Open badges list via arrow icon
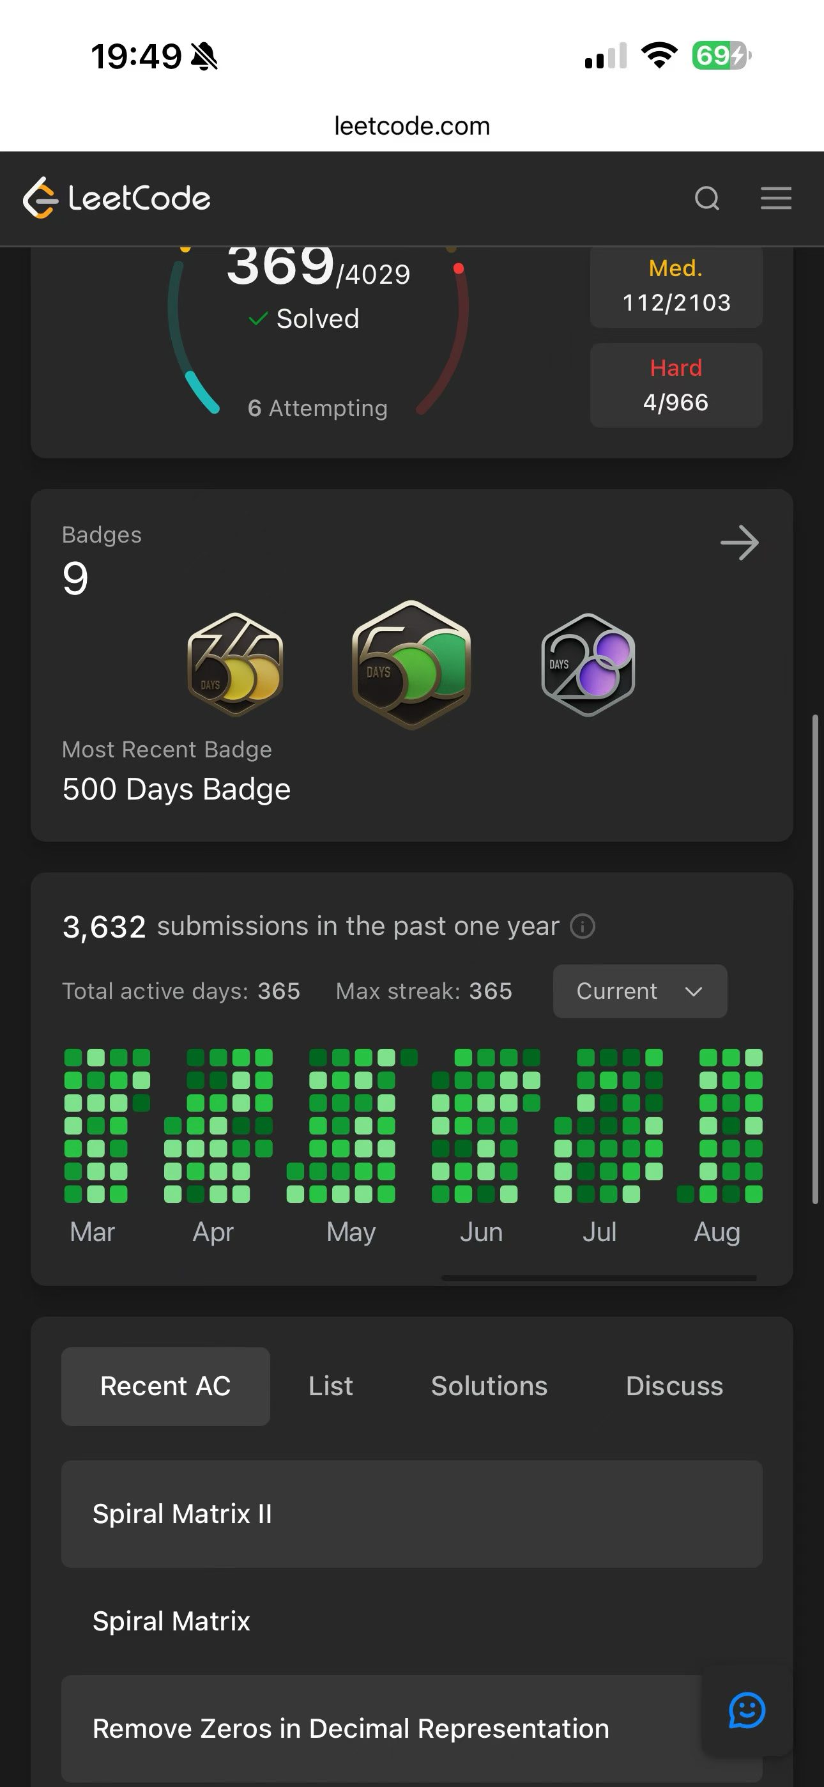Image resolution: width=824 pixels, height=1787 pixels. [x=740, y=543]
